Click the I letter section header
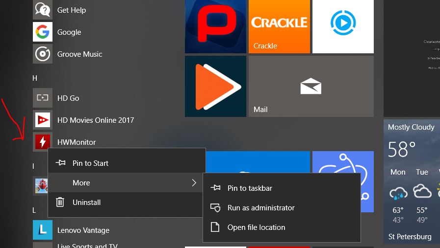Image resolution: width=440 pixels, height=248 pixels. click(x=33, y=166)
